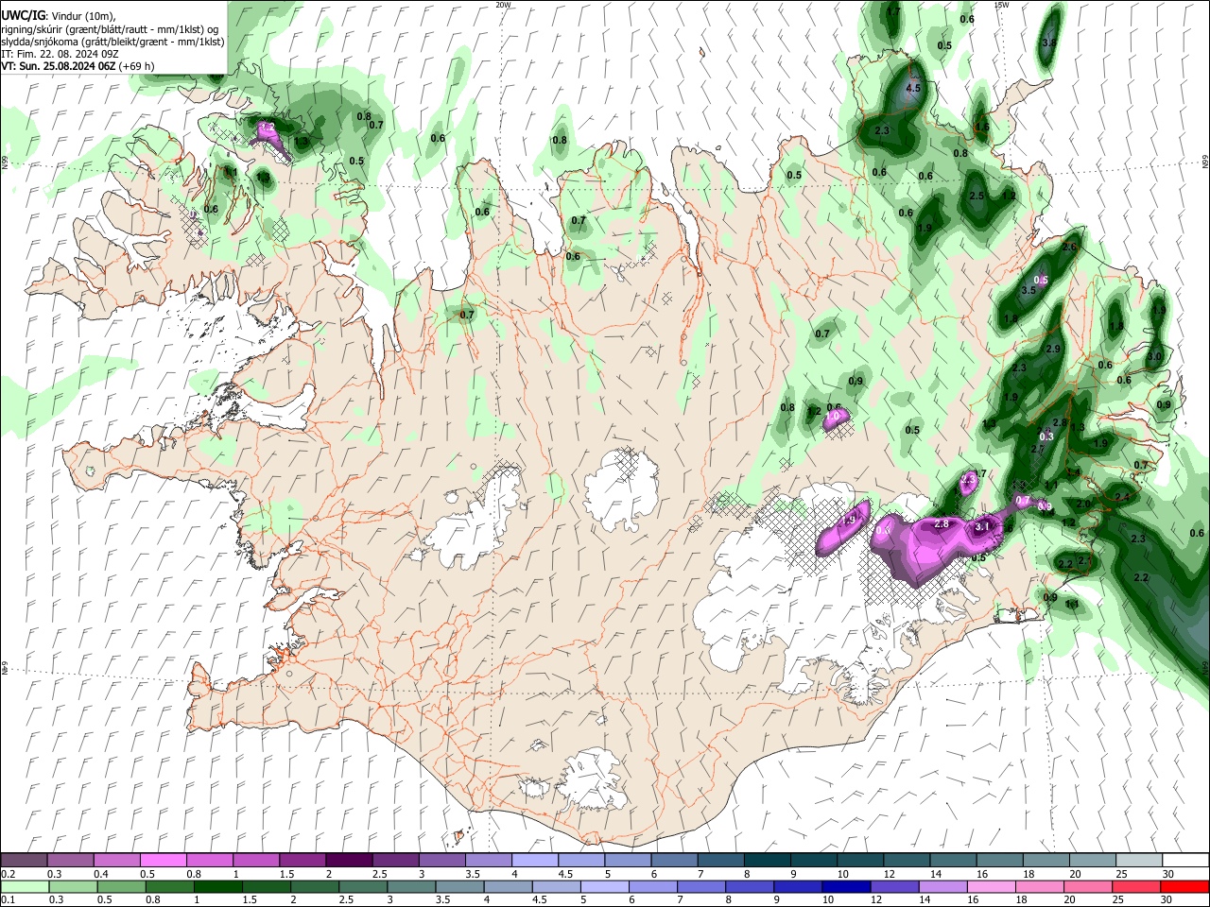
Task: Pick the bright pink 0.5–0.8 swatch, purple legend row
Action: tap(163, 861)
